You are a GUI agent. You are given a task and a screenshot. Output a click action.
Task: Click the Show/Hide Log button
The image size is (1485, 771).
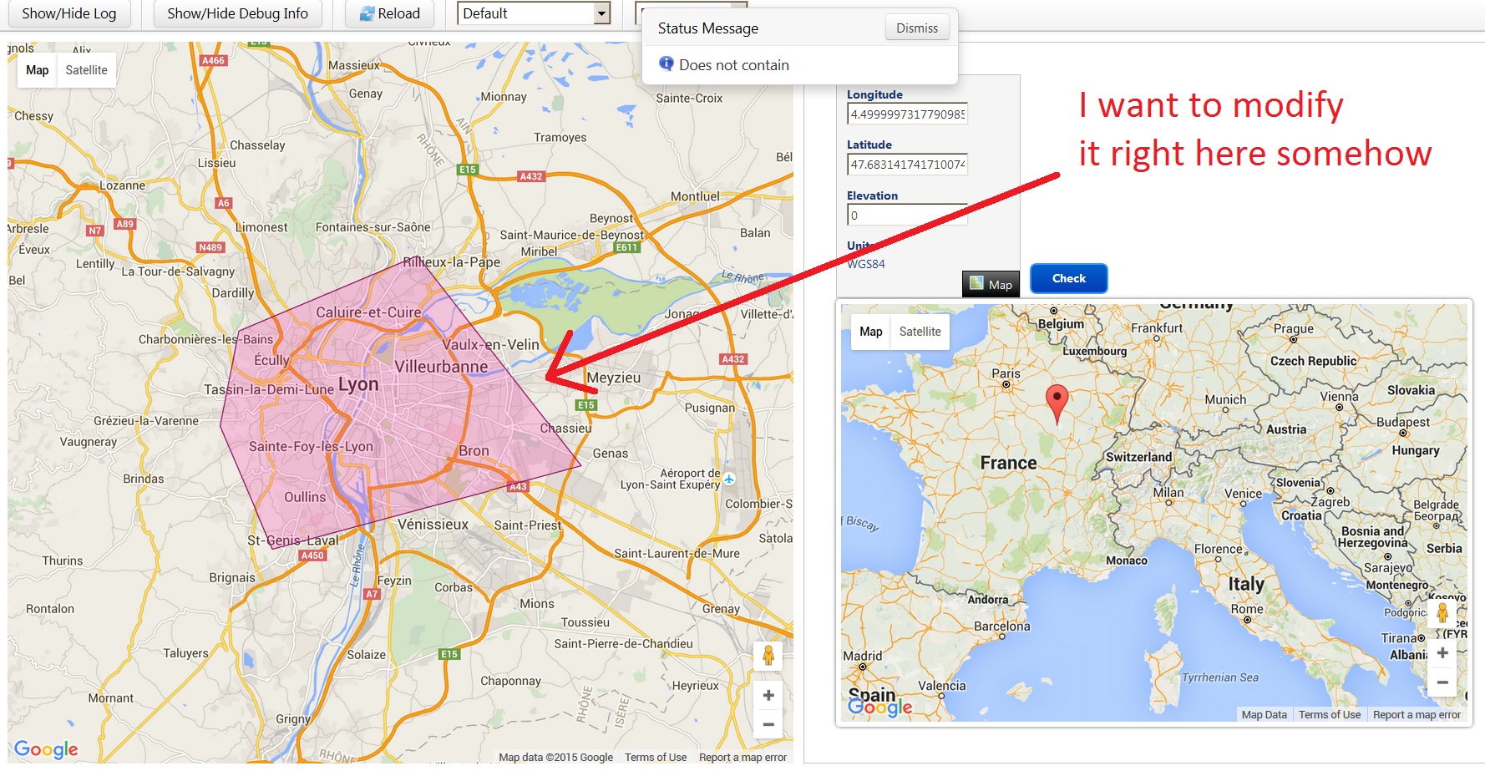(68, 13)
